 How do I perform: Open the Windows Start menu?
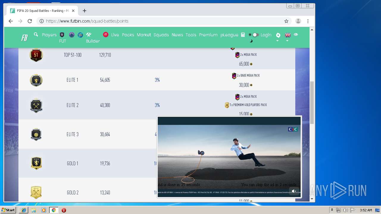tap(8, 210)
